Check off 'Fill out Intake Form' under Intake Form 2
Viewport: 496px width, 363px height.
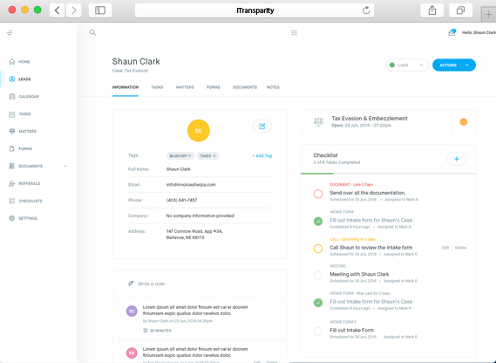[x=318, y=332]
